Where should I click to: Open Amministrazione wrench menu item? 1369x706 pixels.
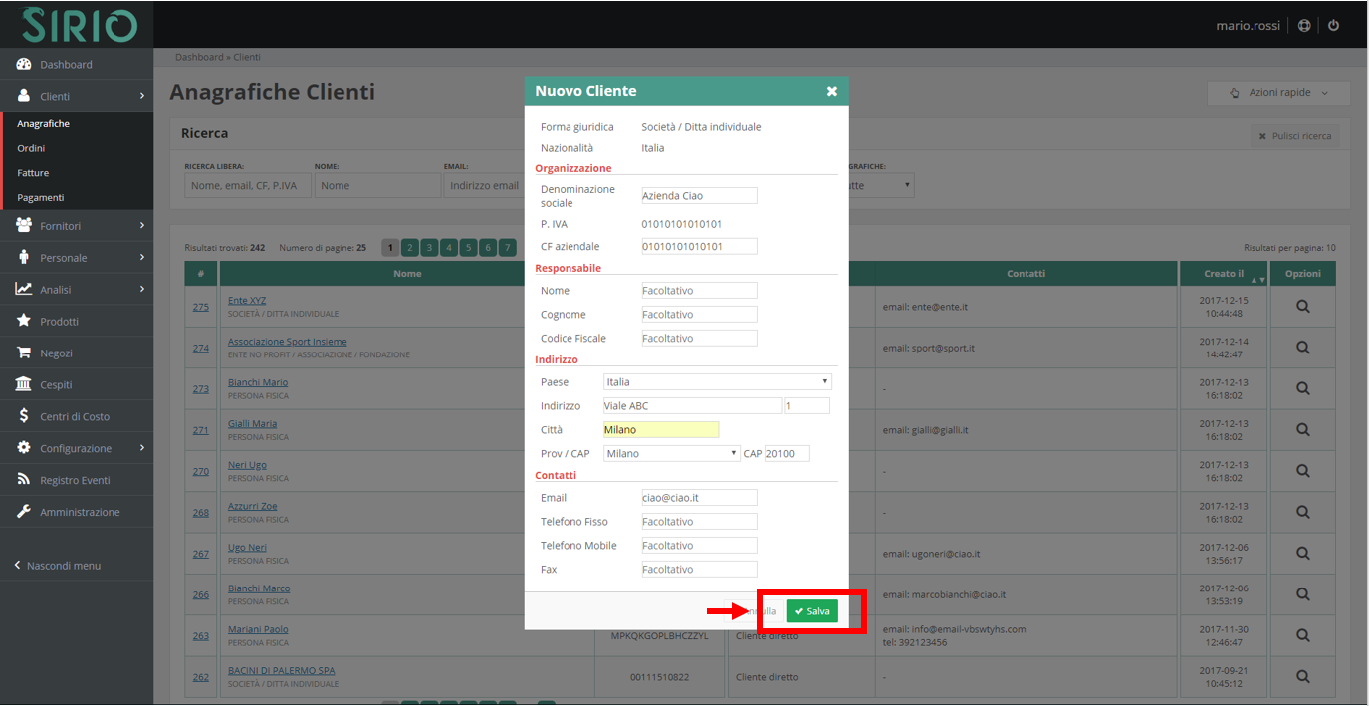(x=80, y=513)
